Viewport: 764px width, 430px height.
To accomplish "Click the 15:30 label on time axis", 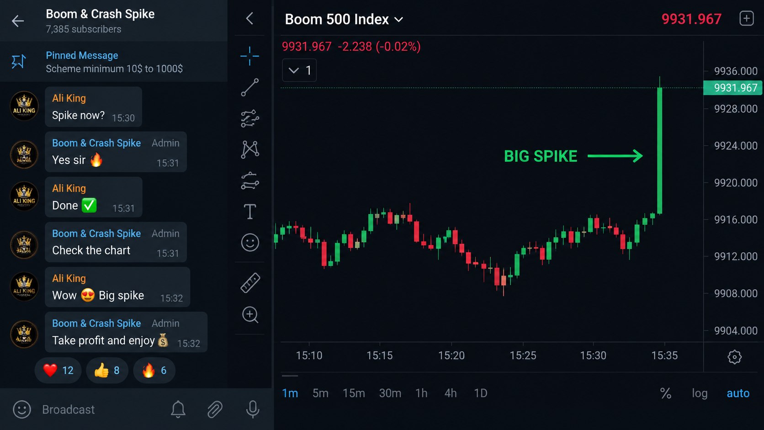I will (593, 356).
